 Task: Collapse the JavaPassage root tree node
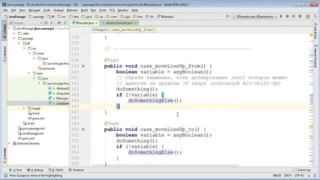click(x=9, y=28)
